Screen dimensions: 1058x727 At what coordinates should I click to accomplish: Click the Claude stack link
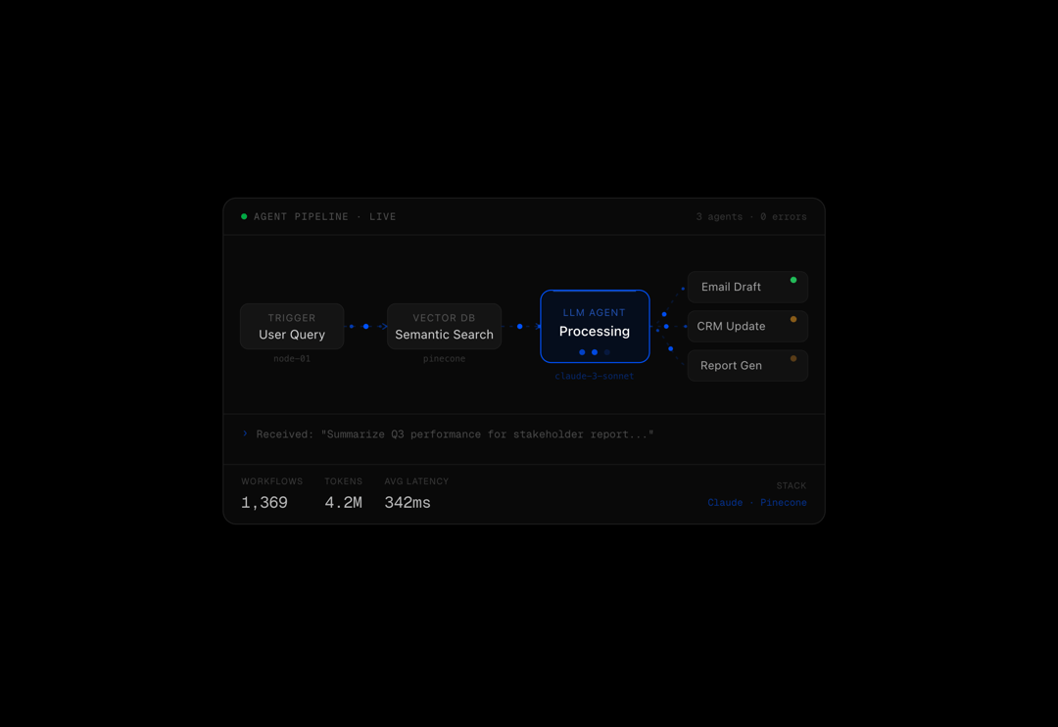[725, 503]
